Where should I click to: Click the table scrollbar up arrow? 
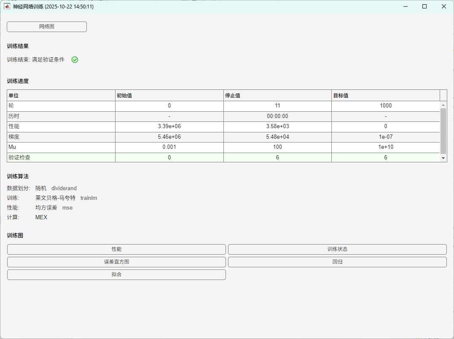pyautogui.click(x=443, y=104)
